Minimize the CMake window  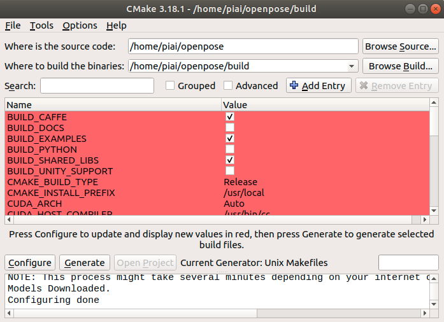410,9
